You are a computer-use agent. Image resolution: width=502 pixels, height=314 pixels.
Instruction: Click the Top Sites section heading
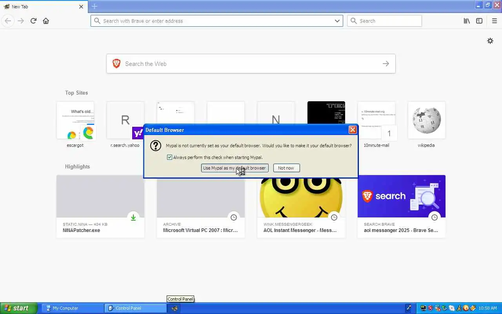pyautogui.click(x=76, y=93)
